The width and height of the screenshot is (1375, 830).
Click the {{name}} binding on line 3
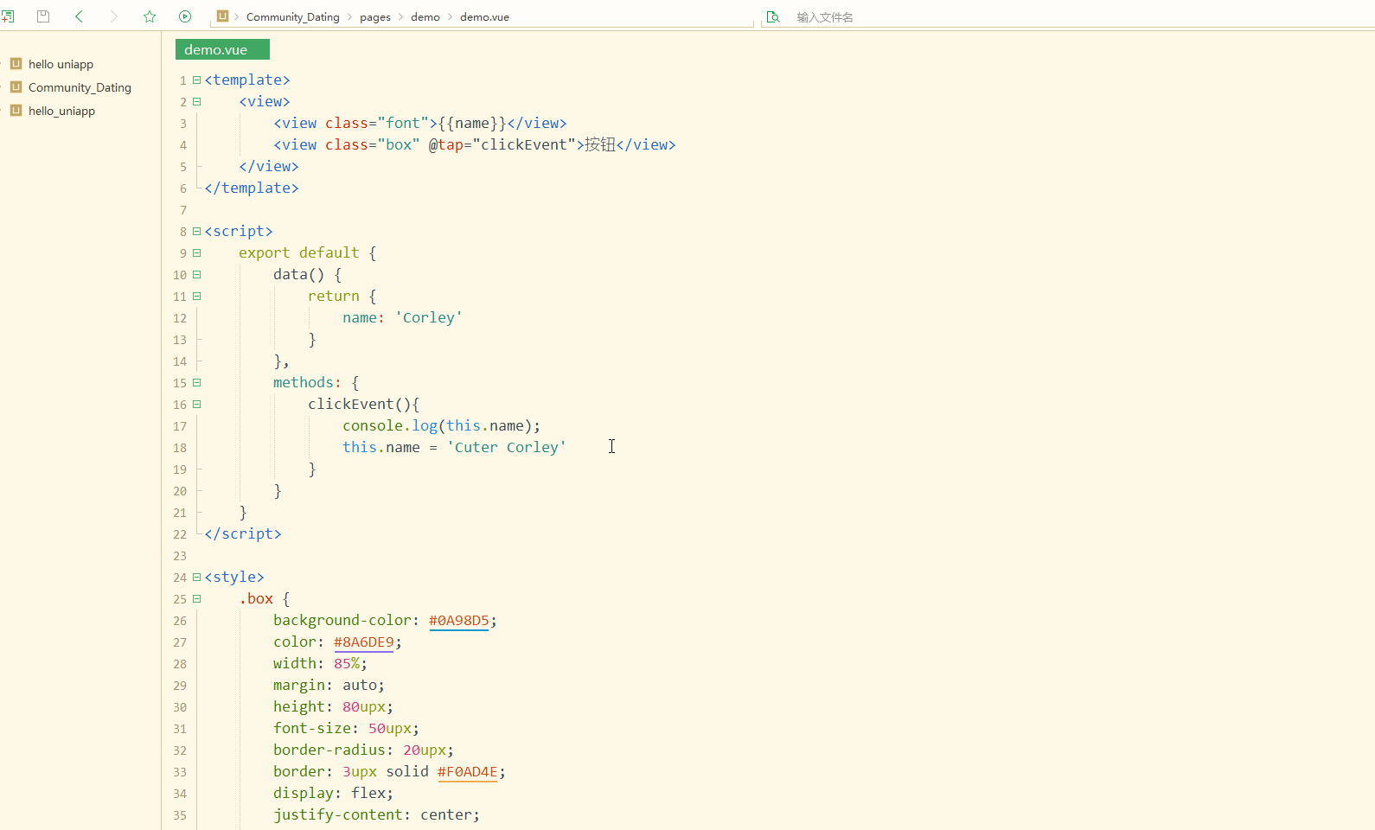pyautogui.click(x=472, y=123)
